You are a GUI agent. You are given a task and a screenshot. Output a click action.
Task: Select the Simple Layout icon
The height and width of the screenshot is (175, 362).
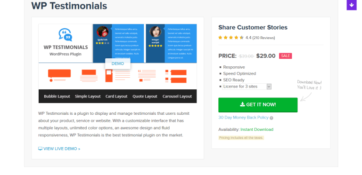[x=89, y=76]
